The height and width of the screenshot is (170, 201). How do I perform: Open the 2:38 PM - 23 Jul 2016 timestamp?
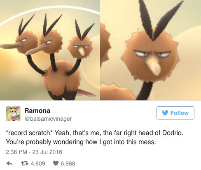(x=34, y=152)
